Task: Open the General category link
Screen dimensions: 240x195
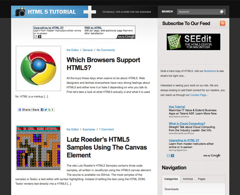Action: [88, 50]
